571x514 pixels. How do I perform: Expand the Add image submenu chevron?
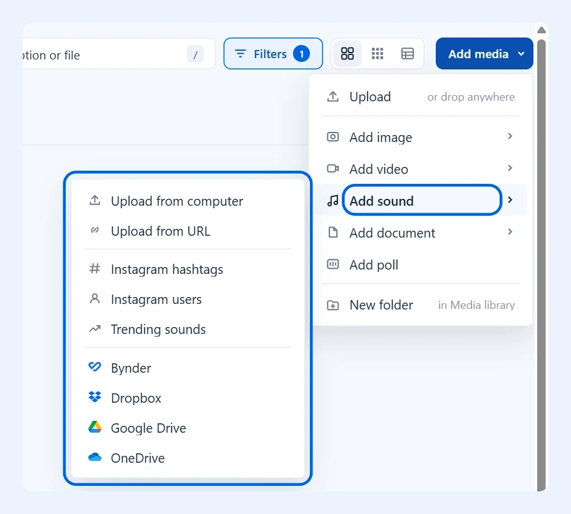pyautogui.click(x=510, y=136)
